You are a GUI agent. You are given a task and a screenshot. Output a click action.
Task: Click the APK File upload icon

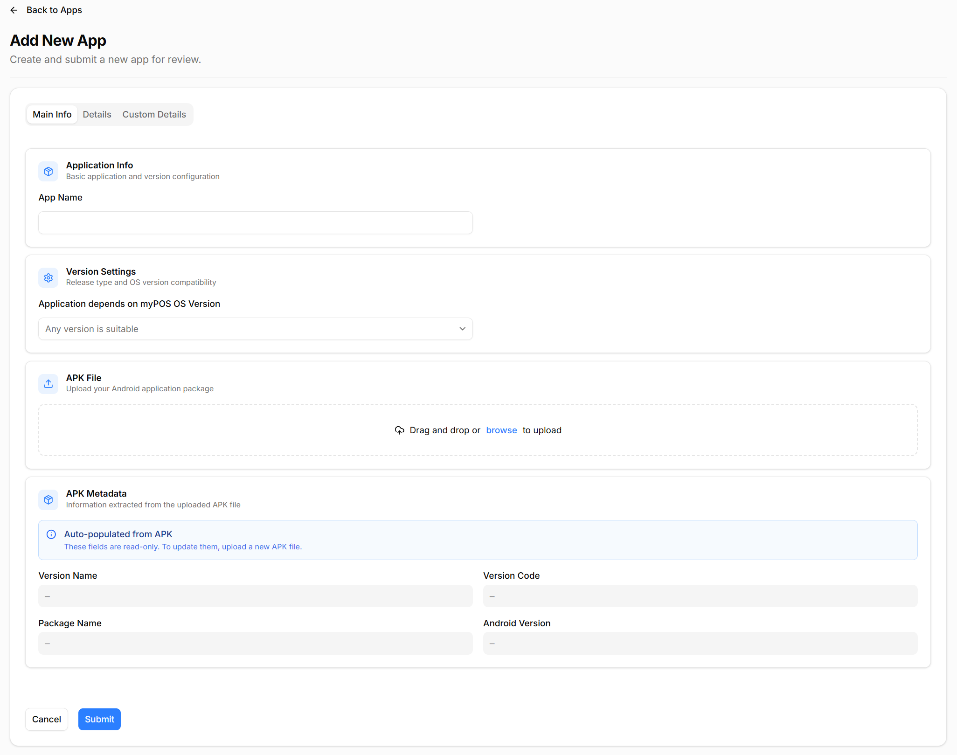coord(49,384)
